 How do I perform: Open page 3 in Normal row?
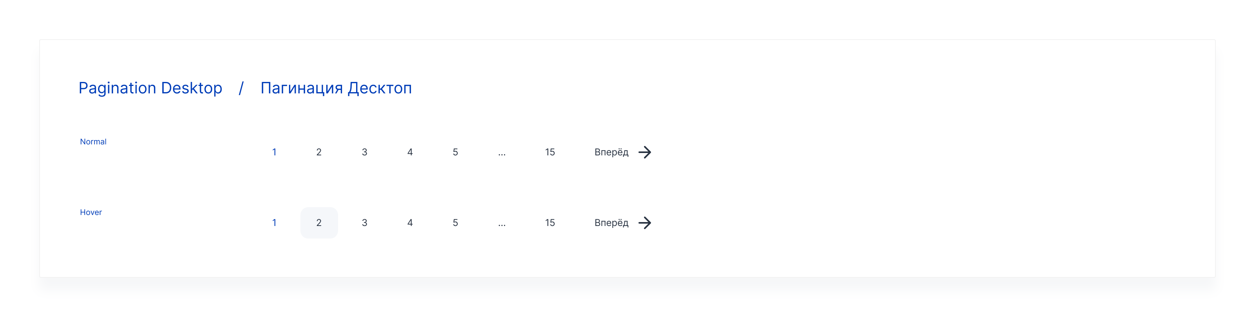364,152
